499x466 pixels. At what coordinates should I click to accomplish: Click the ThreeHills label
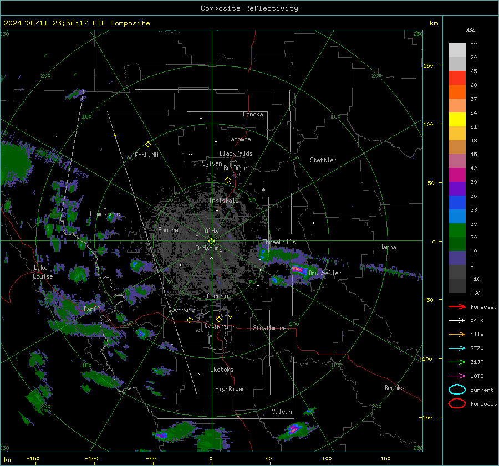[279, 242]
